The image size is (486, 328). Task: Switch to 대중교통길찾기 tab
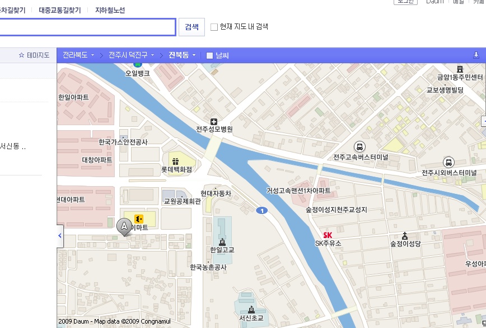pyautogui.click(x=60, y=11)
